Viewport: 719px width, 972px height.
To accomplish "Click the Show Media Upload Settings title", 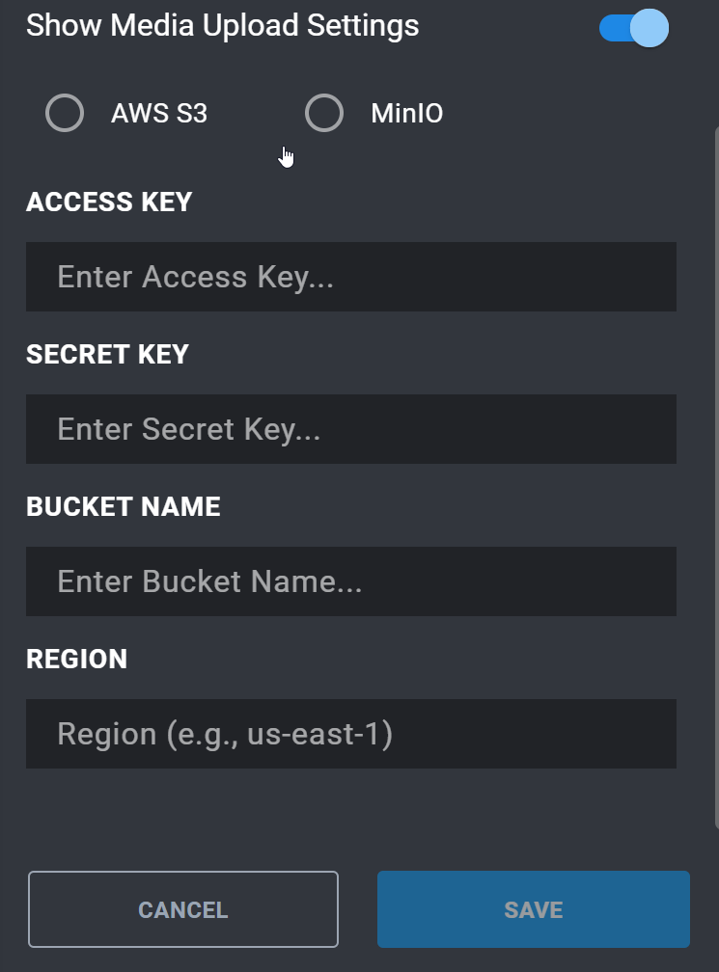I will click(222, 25).
